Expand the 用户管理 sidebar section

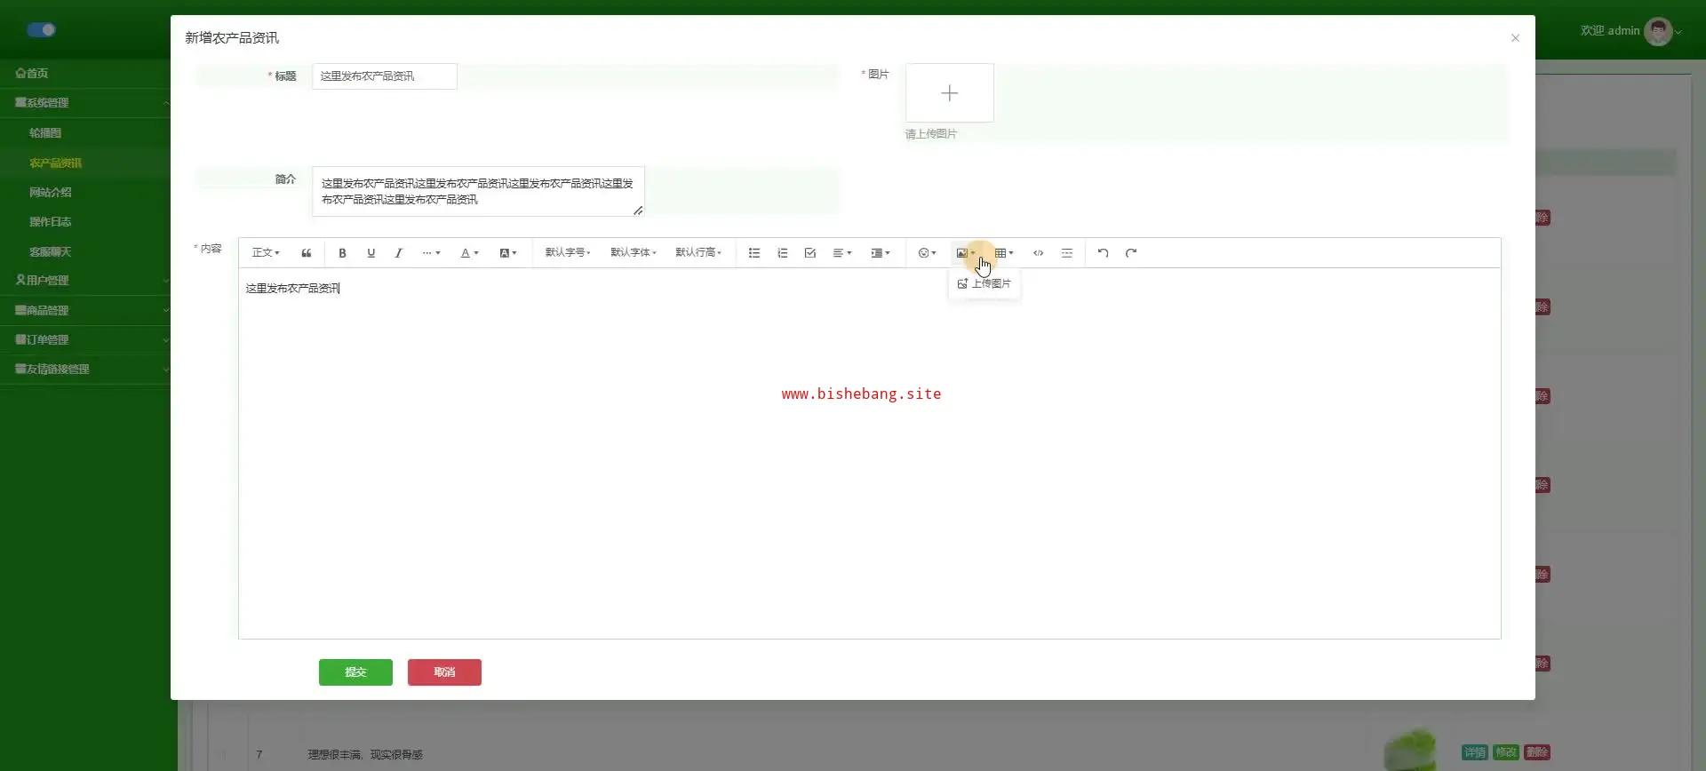coord(85,281)
